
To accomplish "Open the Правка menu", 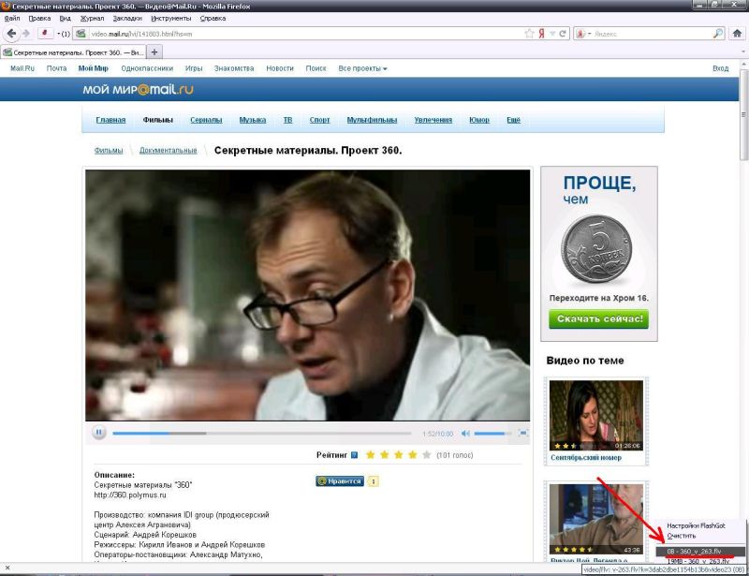I will point(39,18).
